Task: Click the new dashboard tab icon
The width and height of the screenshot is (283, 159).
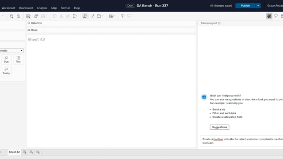Action: coord(31,152)
